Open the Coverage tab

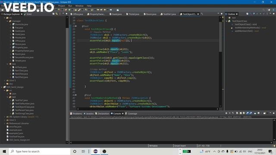[x=131, y=114]
